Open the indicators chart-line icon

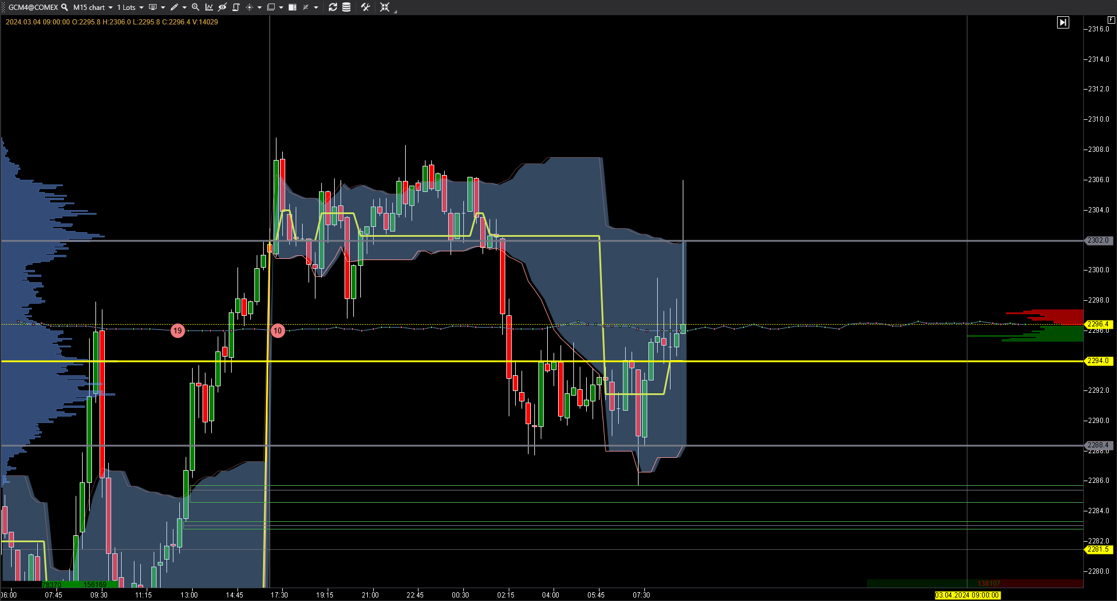(209, 8)
